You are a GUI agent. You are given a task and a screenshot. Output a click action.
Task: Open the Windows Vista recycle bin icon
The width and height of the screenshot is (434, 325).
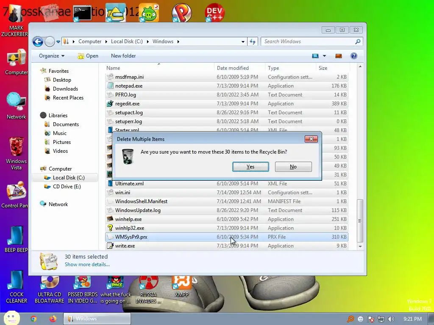(x=17, y=153)
